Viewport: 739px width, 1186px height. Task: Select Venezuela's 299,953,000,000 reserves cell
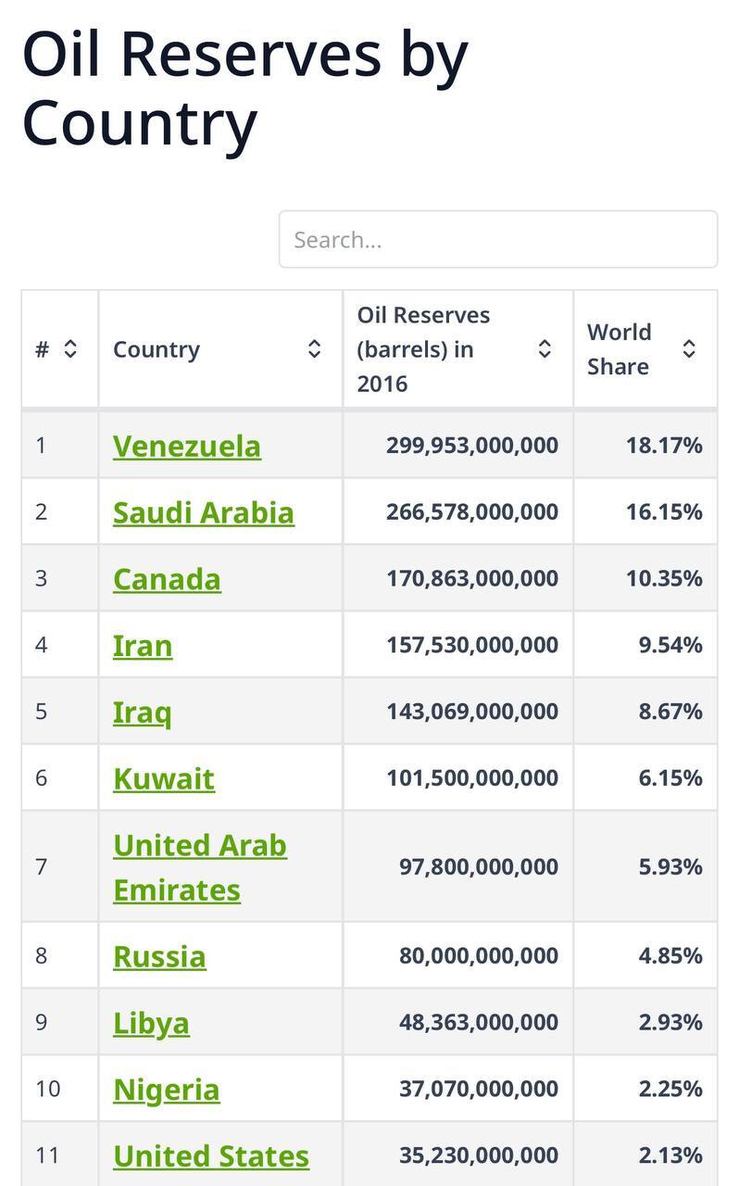471,446
